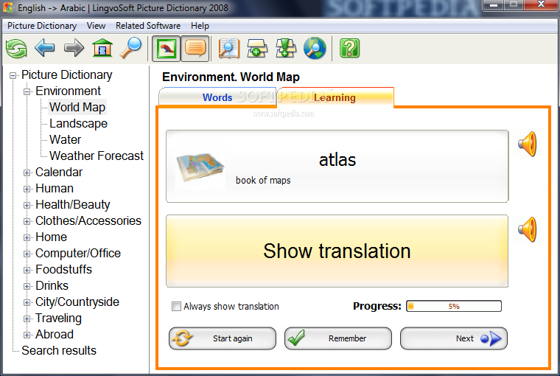This screenshot has width=560, height=376.
Task: Select the Learning tab
Action: point(335,97)
